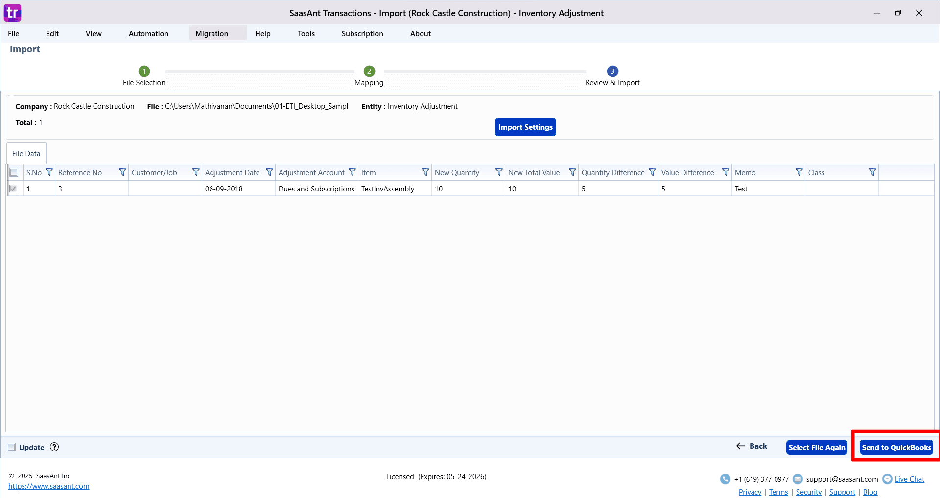Open the Help menu
The width and height of the screenshot is (940, 498).
(263, 33)
